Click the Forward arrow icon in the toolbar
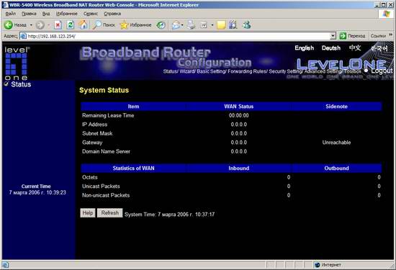 coord(40,24)
